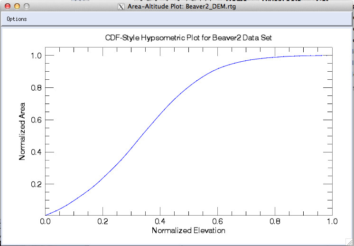Open the Options menu
The width and height of the screenshot is (354, 246).
tap(17, 19)
